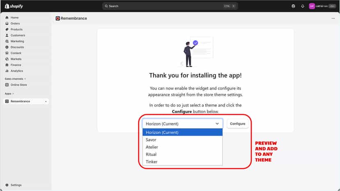Click the theme dropdown chevron arrow

coord(217,124)
